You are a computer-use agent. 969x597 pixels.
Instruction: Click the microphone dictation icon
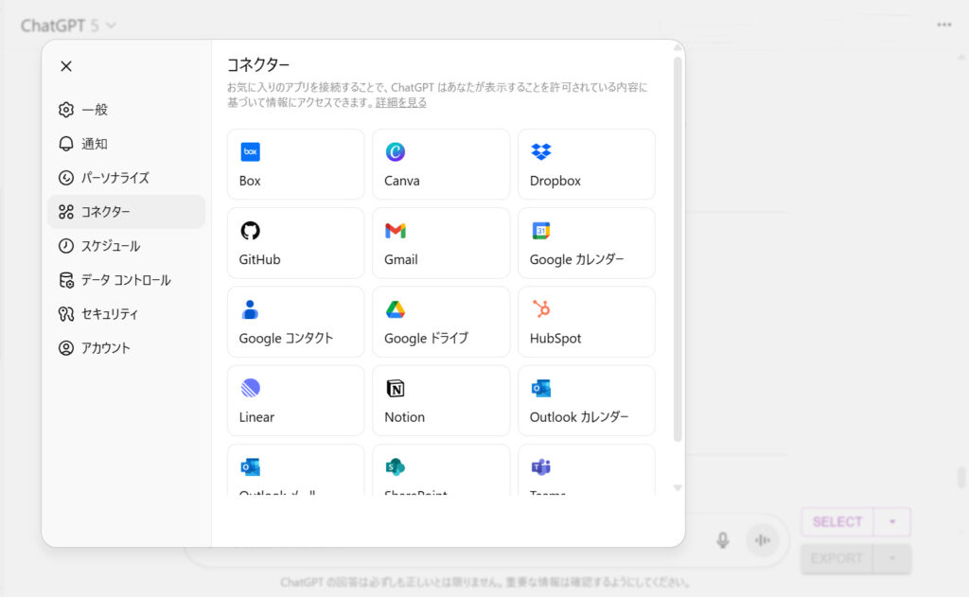(x=722, y=540)
